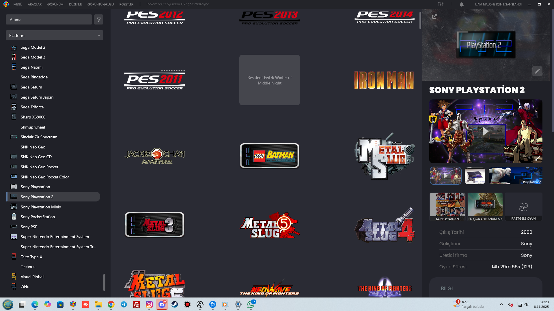
Task: Open Discord from the taskbar
Action: (162, 304)
